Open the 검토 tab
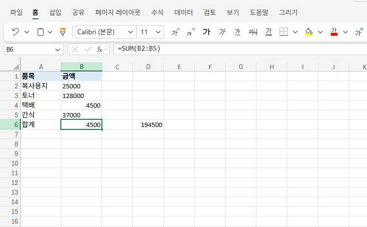Viewport: 367px width, 227px height. coord(210,12)
